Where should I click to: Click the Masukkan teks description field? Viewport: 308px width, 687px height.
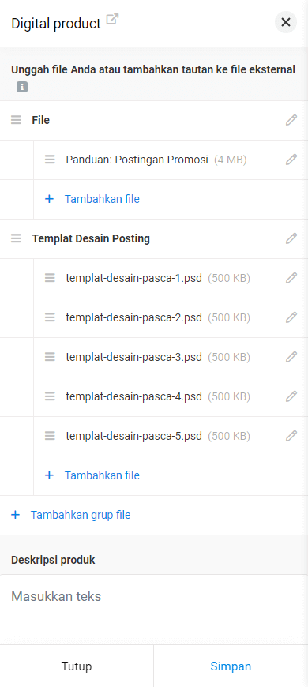click(154, 609)
